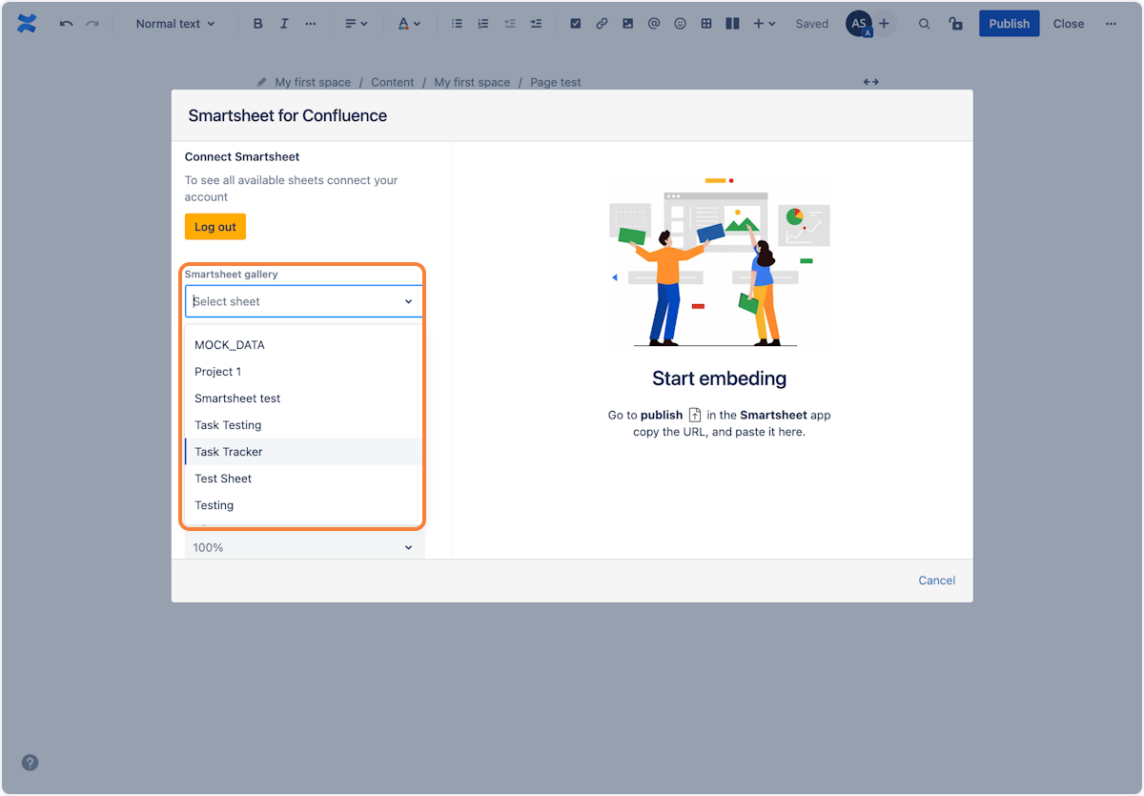The width and height of the screenshot is (1144, 796).
Task: Toggle italic formatting
Action: 284,24
